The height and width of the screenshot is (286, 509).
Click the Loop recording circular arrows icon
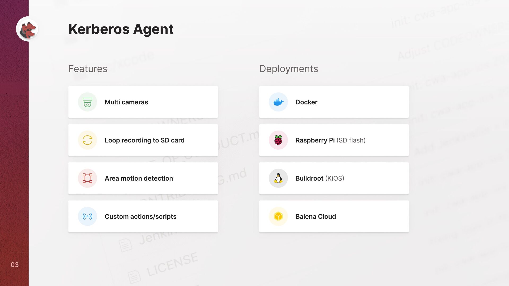87,140
